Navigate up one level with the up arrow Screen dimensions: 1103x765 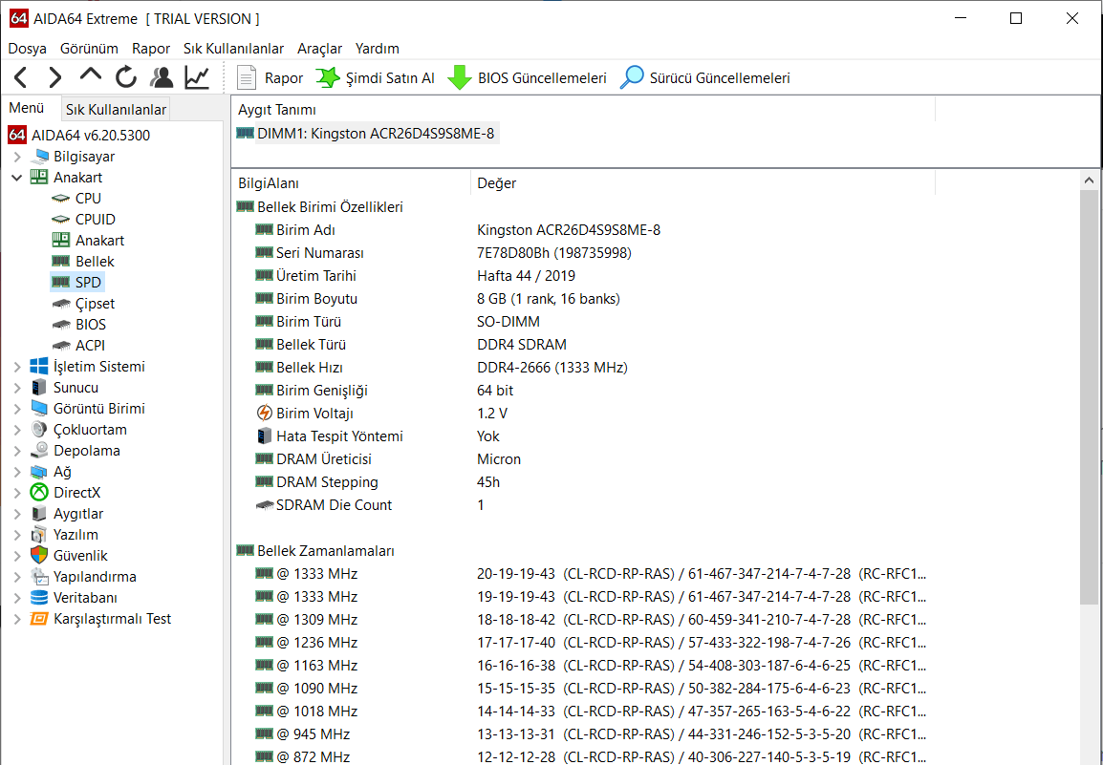pyautogui.click(x=91, y=76)
